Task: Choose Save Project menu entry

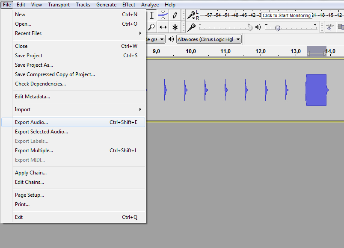Action: (x=73, y=56)
